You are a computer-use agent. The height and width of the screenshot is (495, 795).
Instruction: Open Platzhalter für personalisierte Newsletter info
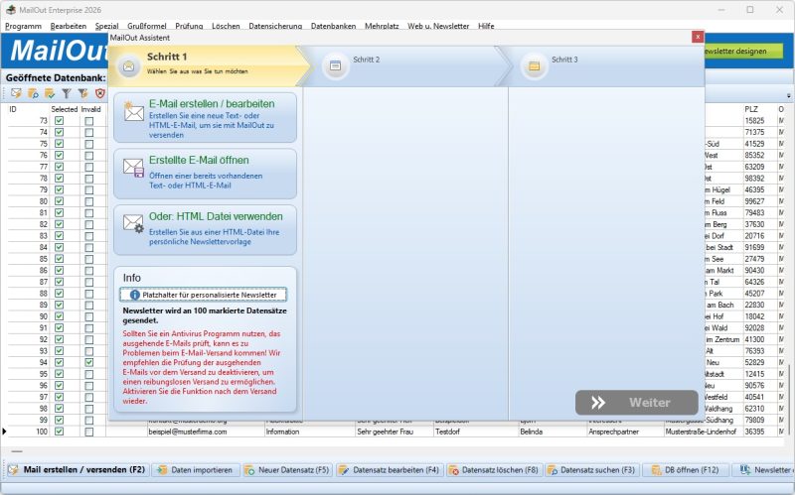[204, 295]
